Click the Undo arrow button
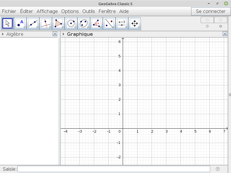The image size is (231, 173). coord(207,20)
